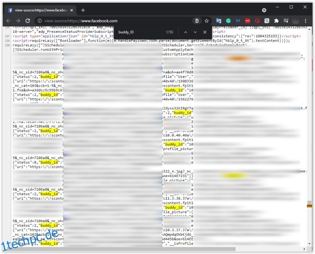Image resolution: width=315 pixels, height=254 pixels.
Task: Click the blue M extension icon
Action: (238, 21)
